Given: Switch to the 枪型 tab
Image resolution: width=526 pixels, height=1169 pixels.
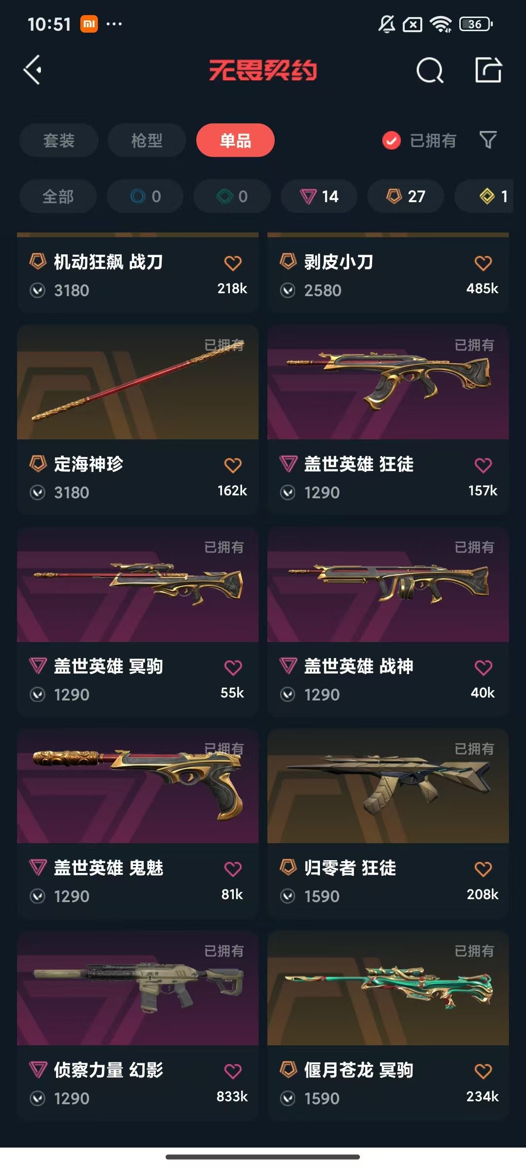Looking at the screenshot, I should (x=147, y=140).
